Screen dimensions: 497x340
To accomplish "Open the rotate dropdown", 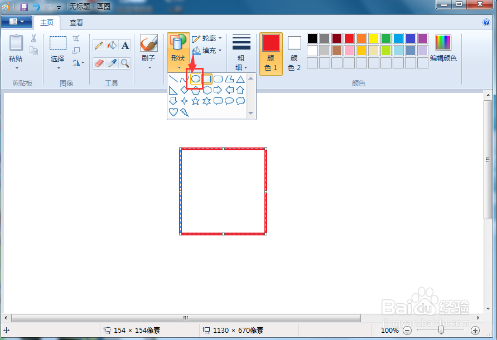I will tap(78, 63).
